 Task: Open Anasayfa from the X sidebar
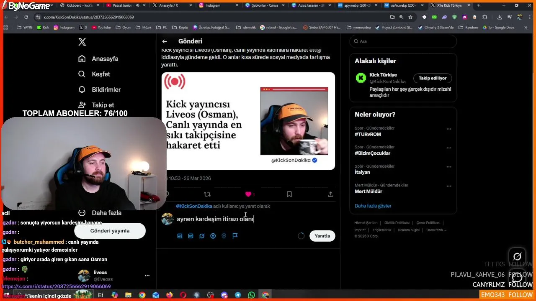98,59
